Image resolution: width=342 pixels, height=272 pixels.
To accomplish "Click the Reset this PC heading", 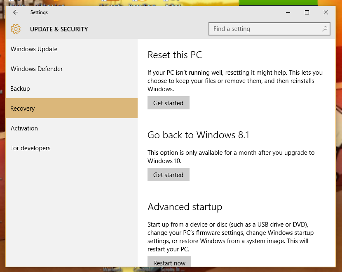I will tap(175, 55).
